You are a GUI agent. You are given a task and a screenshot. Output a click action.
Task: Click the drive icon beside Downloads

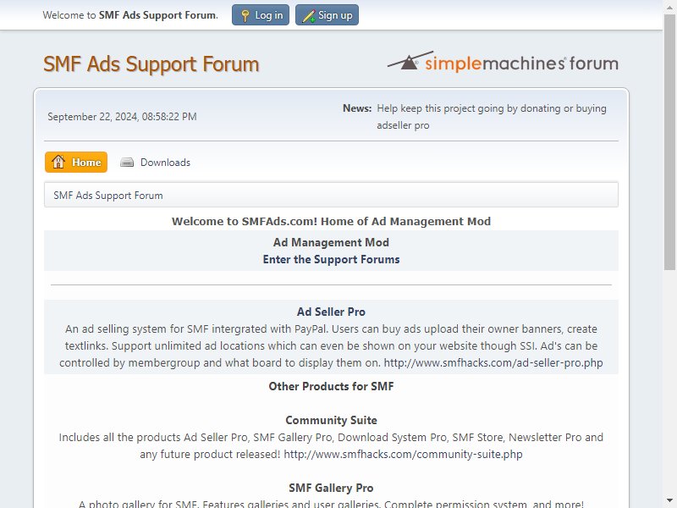[x=127, y=163]
